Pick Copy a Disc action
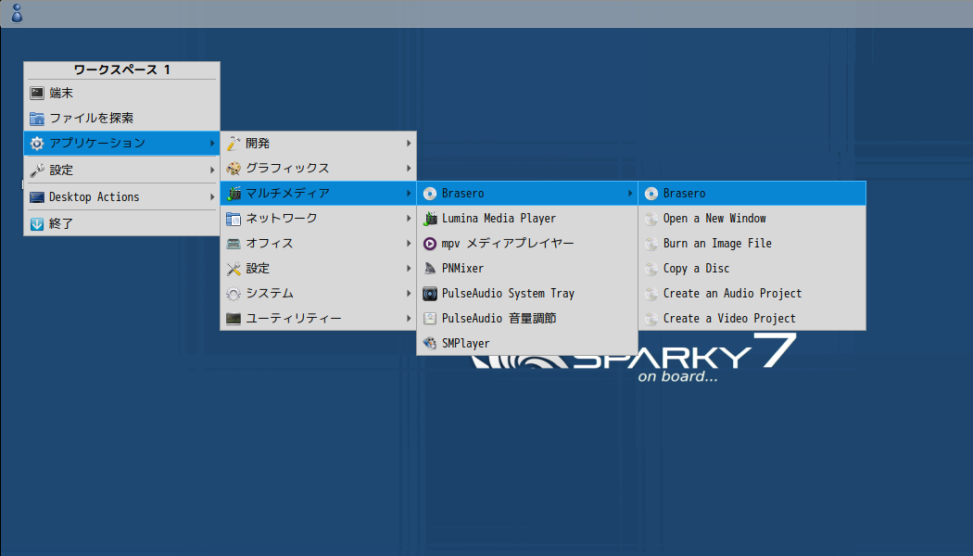 click(752, 269)
